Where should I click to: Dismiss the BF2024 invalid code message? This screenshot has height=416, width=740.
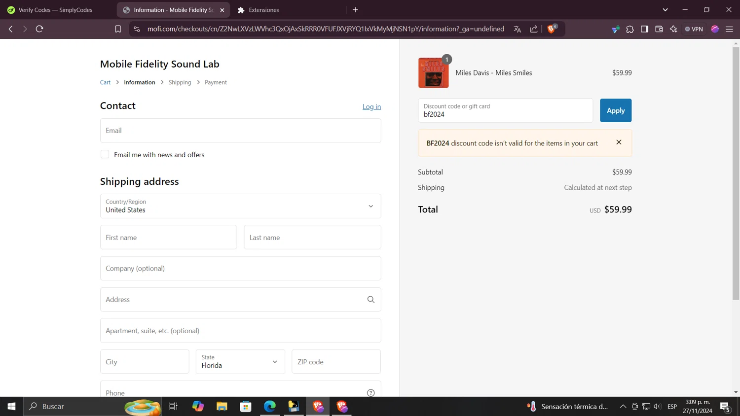(x=619, y=142)
